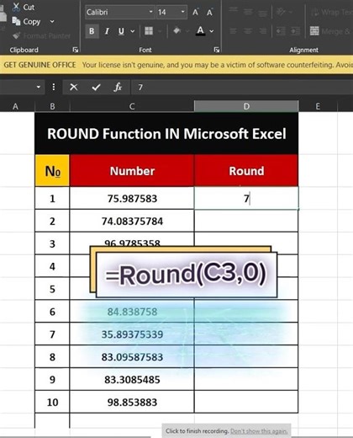This screenshot has width=353, height=438.
Task: Open the Clipboard dialog launcher
Action: 75,50
